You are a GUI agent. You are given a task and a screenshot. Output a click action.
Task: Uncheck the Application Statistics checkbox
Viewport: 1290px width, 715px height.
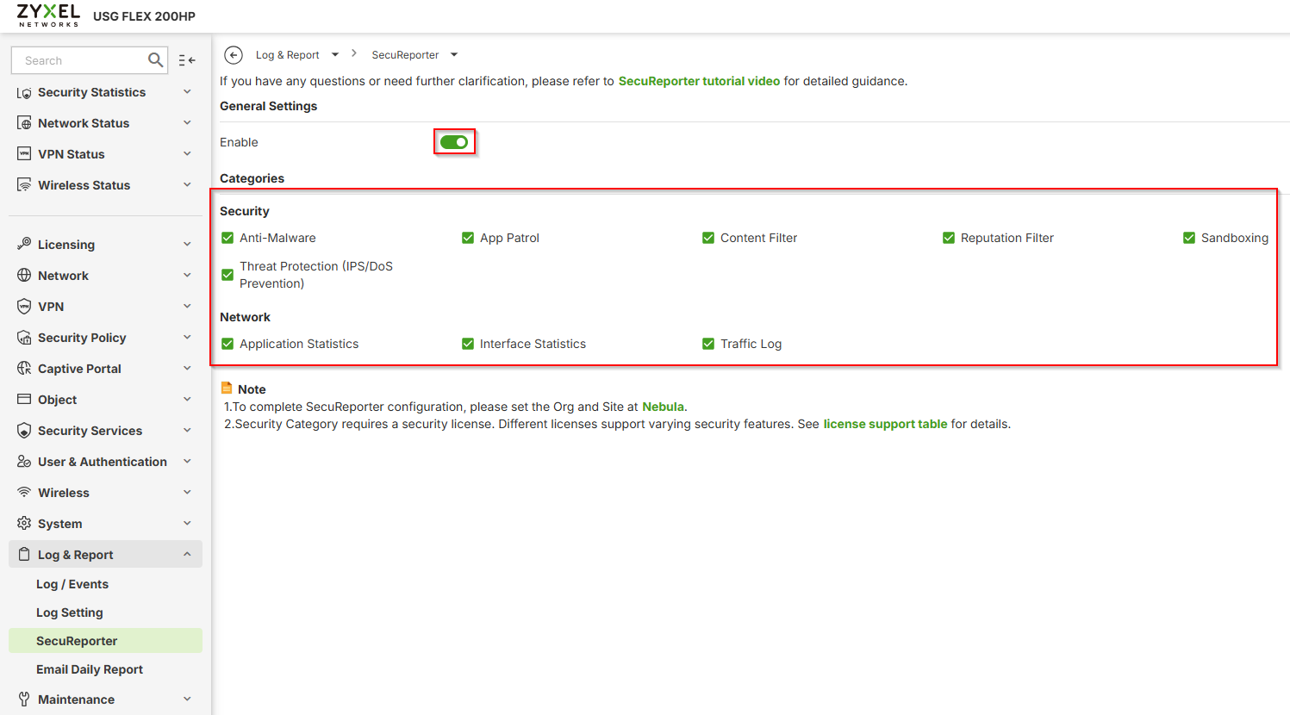coord(227,344)
